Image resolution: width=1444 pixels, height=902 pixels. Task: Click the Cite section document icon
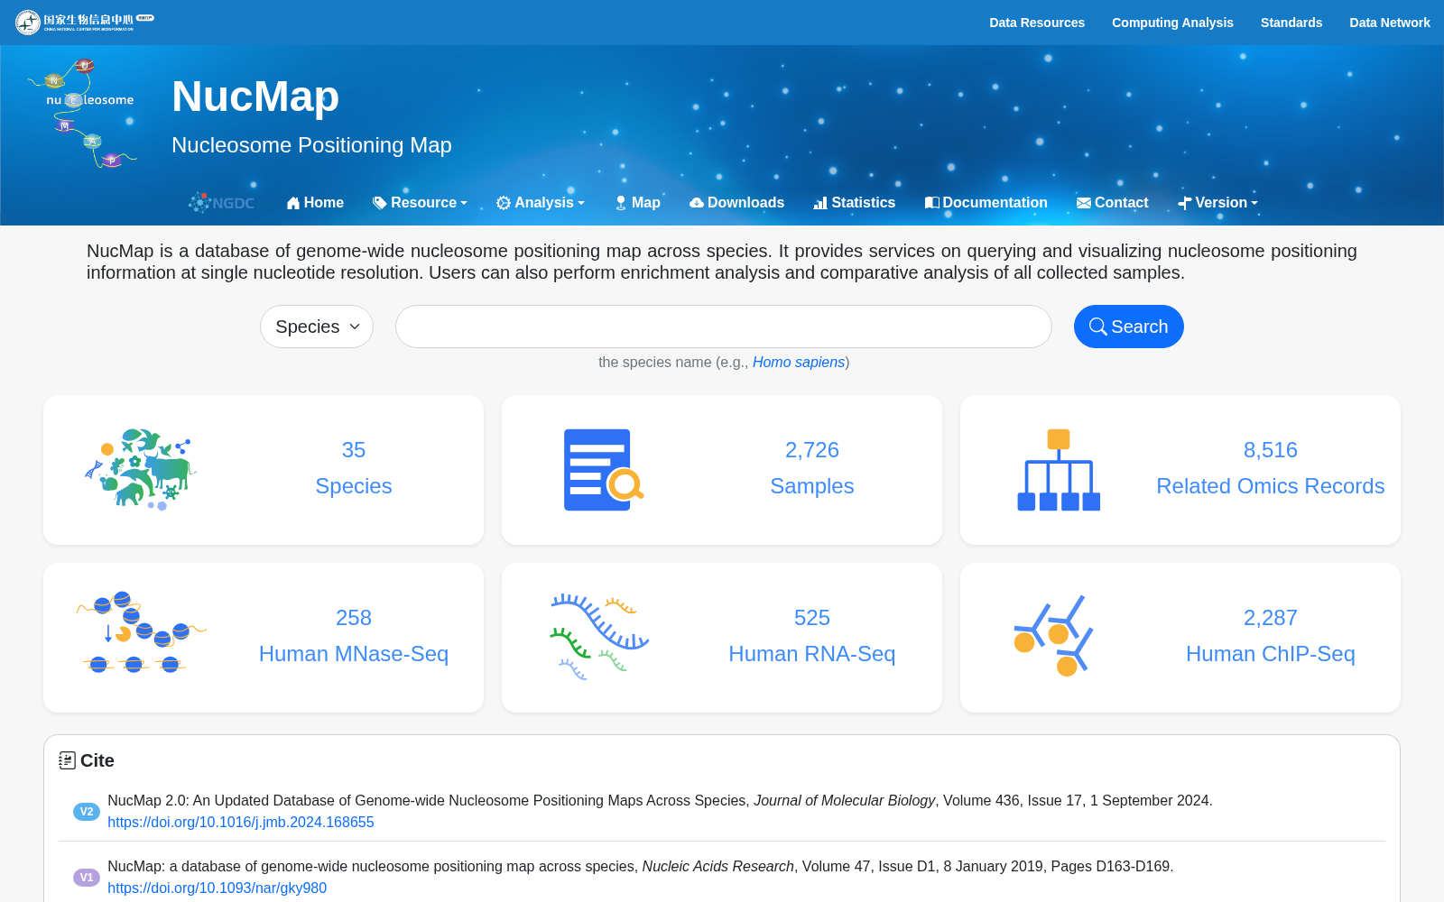[x=67, y=760]
